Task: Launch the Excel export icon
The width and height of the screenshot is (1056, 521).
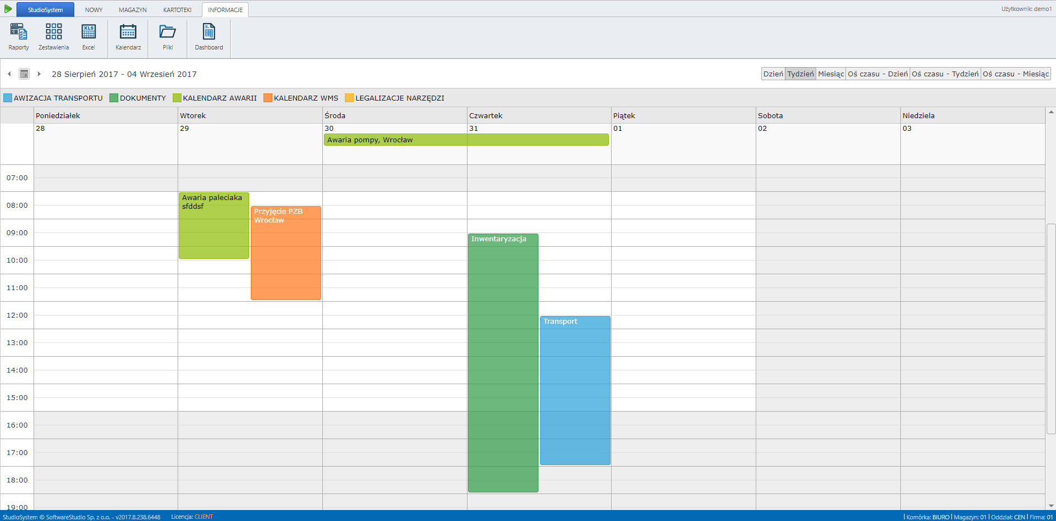Action: pos(89,37)
